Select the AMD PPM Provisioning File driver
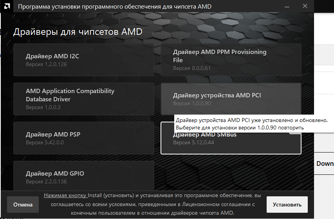This screenshot has height=219, width=334. [231, 60]
